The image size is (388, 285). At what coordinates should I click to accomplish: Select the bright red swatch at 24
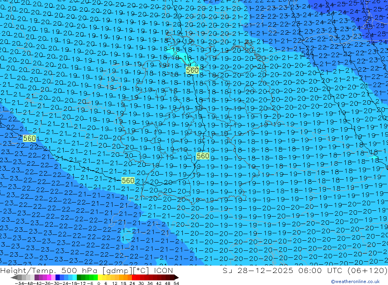coord(134,278)
